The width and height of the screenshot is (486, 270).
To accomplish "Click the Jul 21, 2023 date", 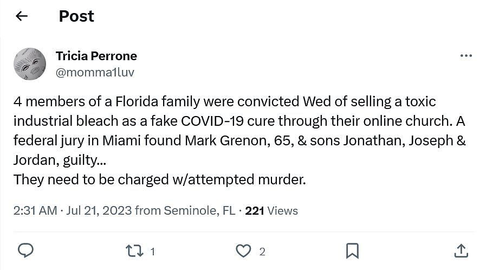I will coord(99,210).
